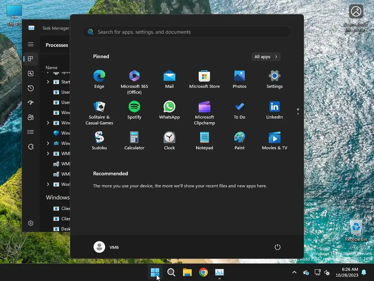Open the Edge browser from pinned apps
Image resolution: width=374 pixels, height=281 pixels.
(x=99, y=79)
